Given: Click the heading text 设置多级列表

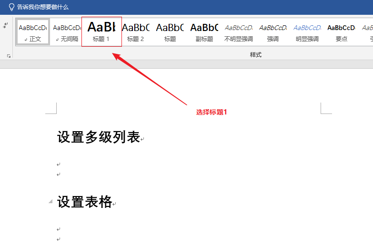Looking at the screenshot, I should pos(99,137).
